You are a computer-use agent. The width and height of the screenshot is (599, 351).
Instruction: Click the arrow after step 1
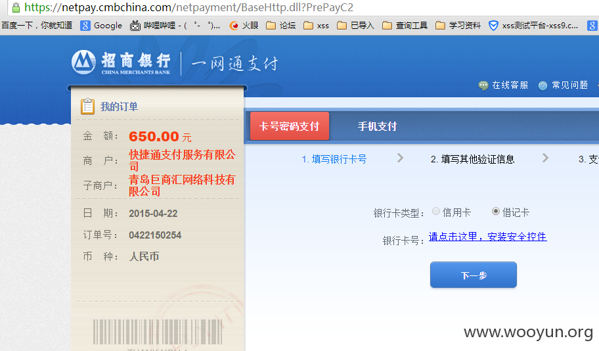[400, 158]
